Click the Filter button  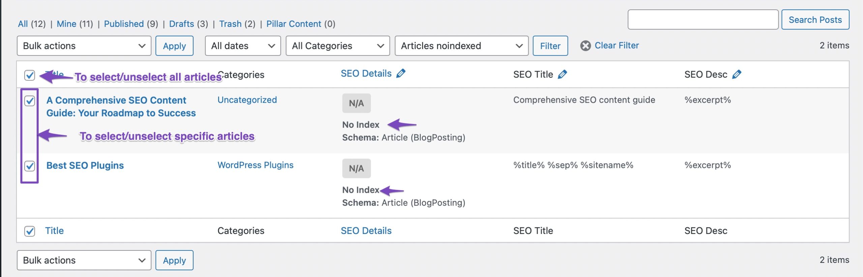tap(550, 46)
